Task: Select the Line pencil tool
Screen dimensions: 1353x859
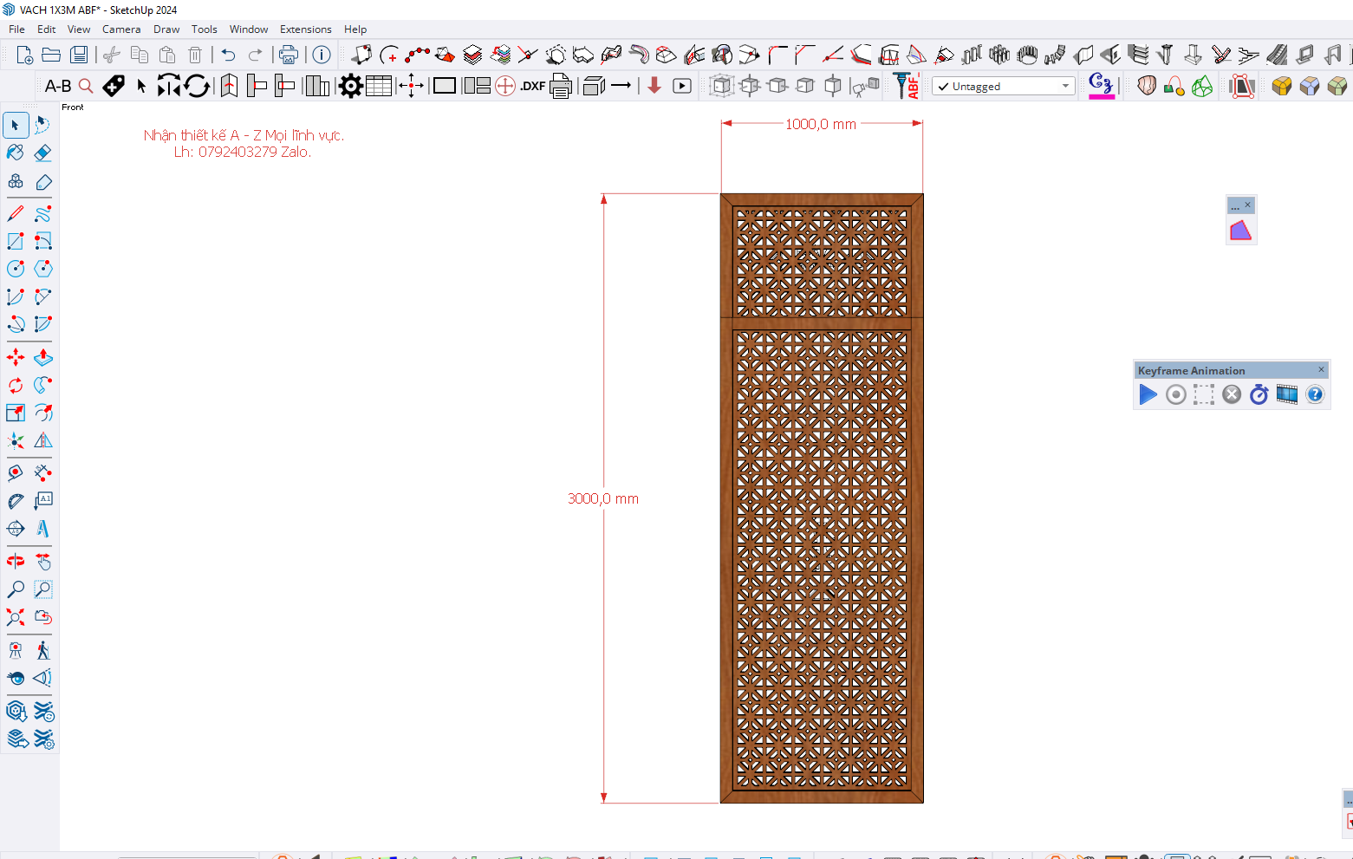Action: (x=16, y=213)
